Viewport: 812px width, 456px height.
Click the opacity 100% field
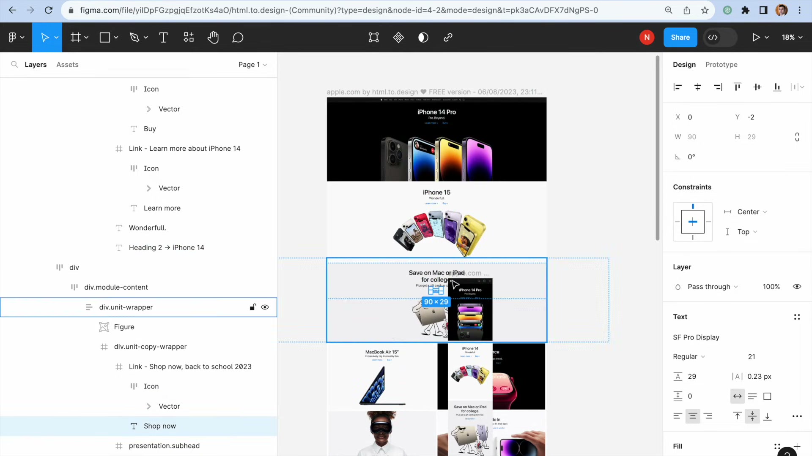coord(771,287)
